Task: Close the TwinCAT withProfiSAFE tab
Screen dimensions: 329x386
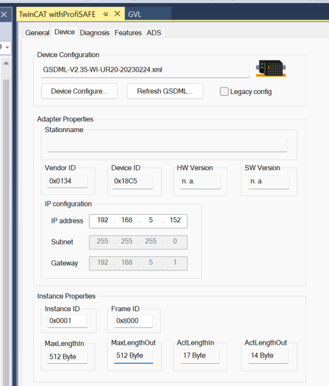Action: click(x=117, y=14)
